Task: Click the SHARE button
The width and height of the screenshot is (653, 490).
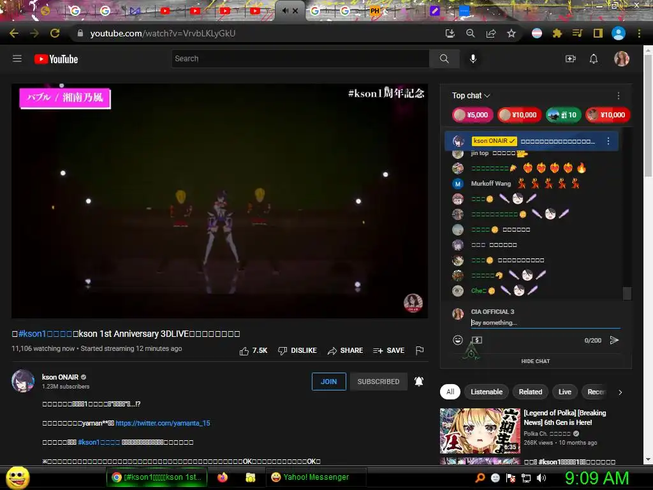Action: tap(345, 351)
